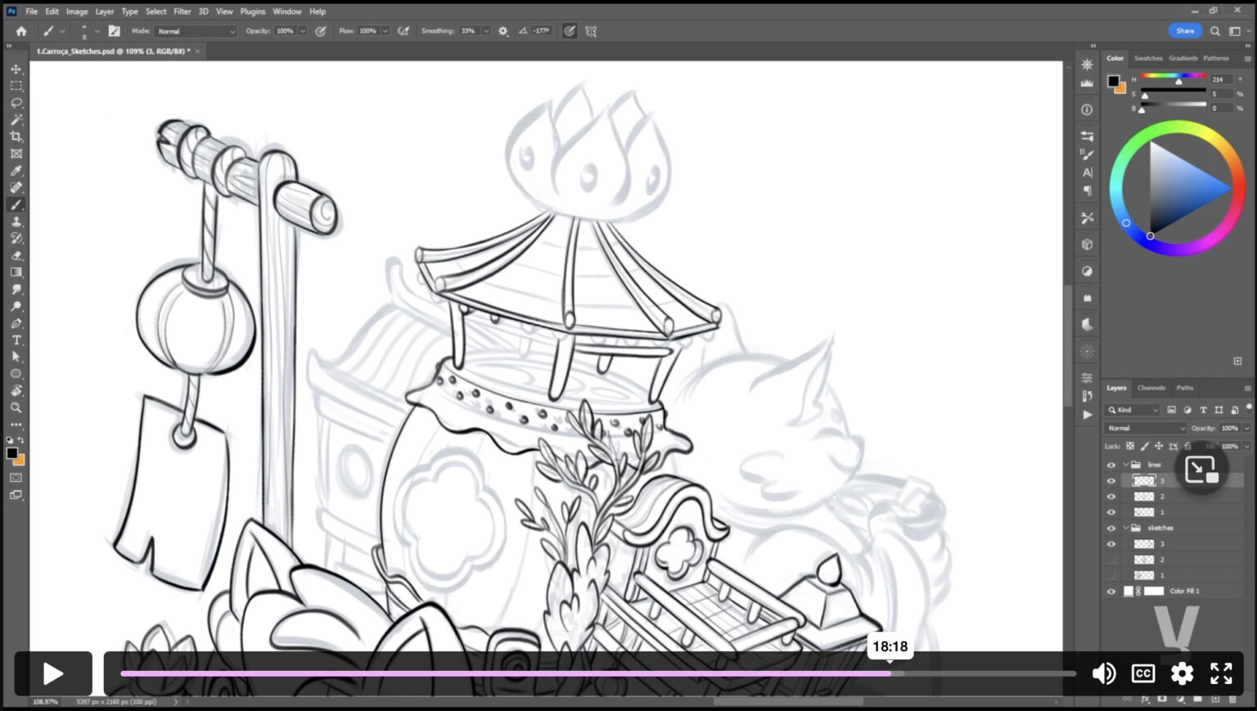Open the layer blend mode dropdown

pos(1145,428)
